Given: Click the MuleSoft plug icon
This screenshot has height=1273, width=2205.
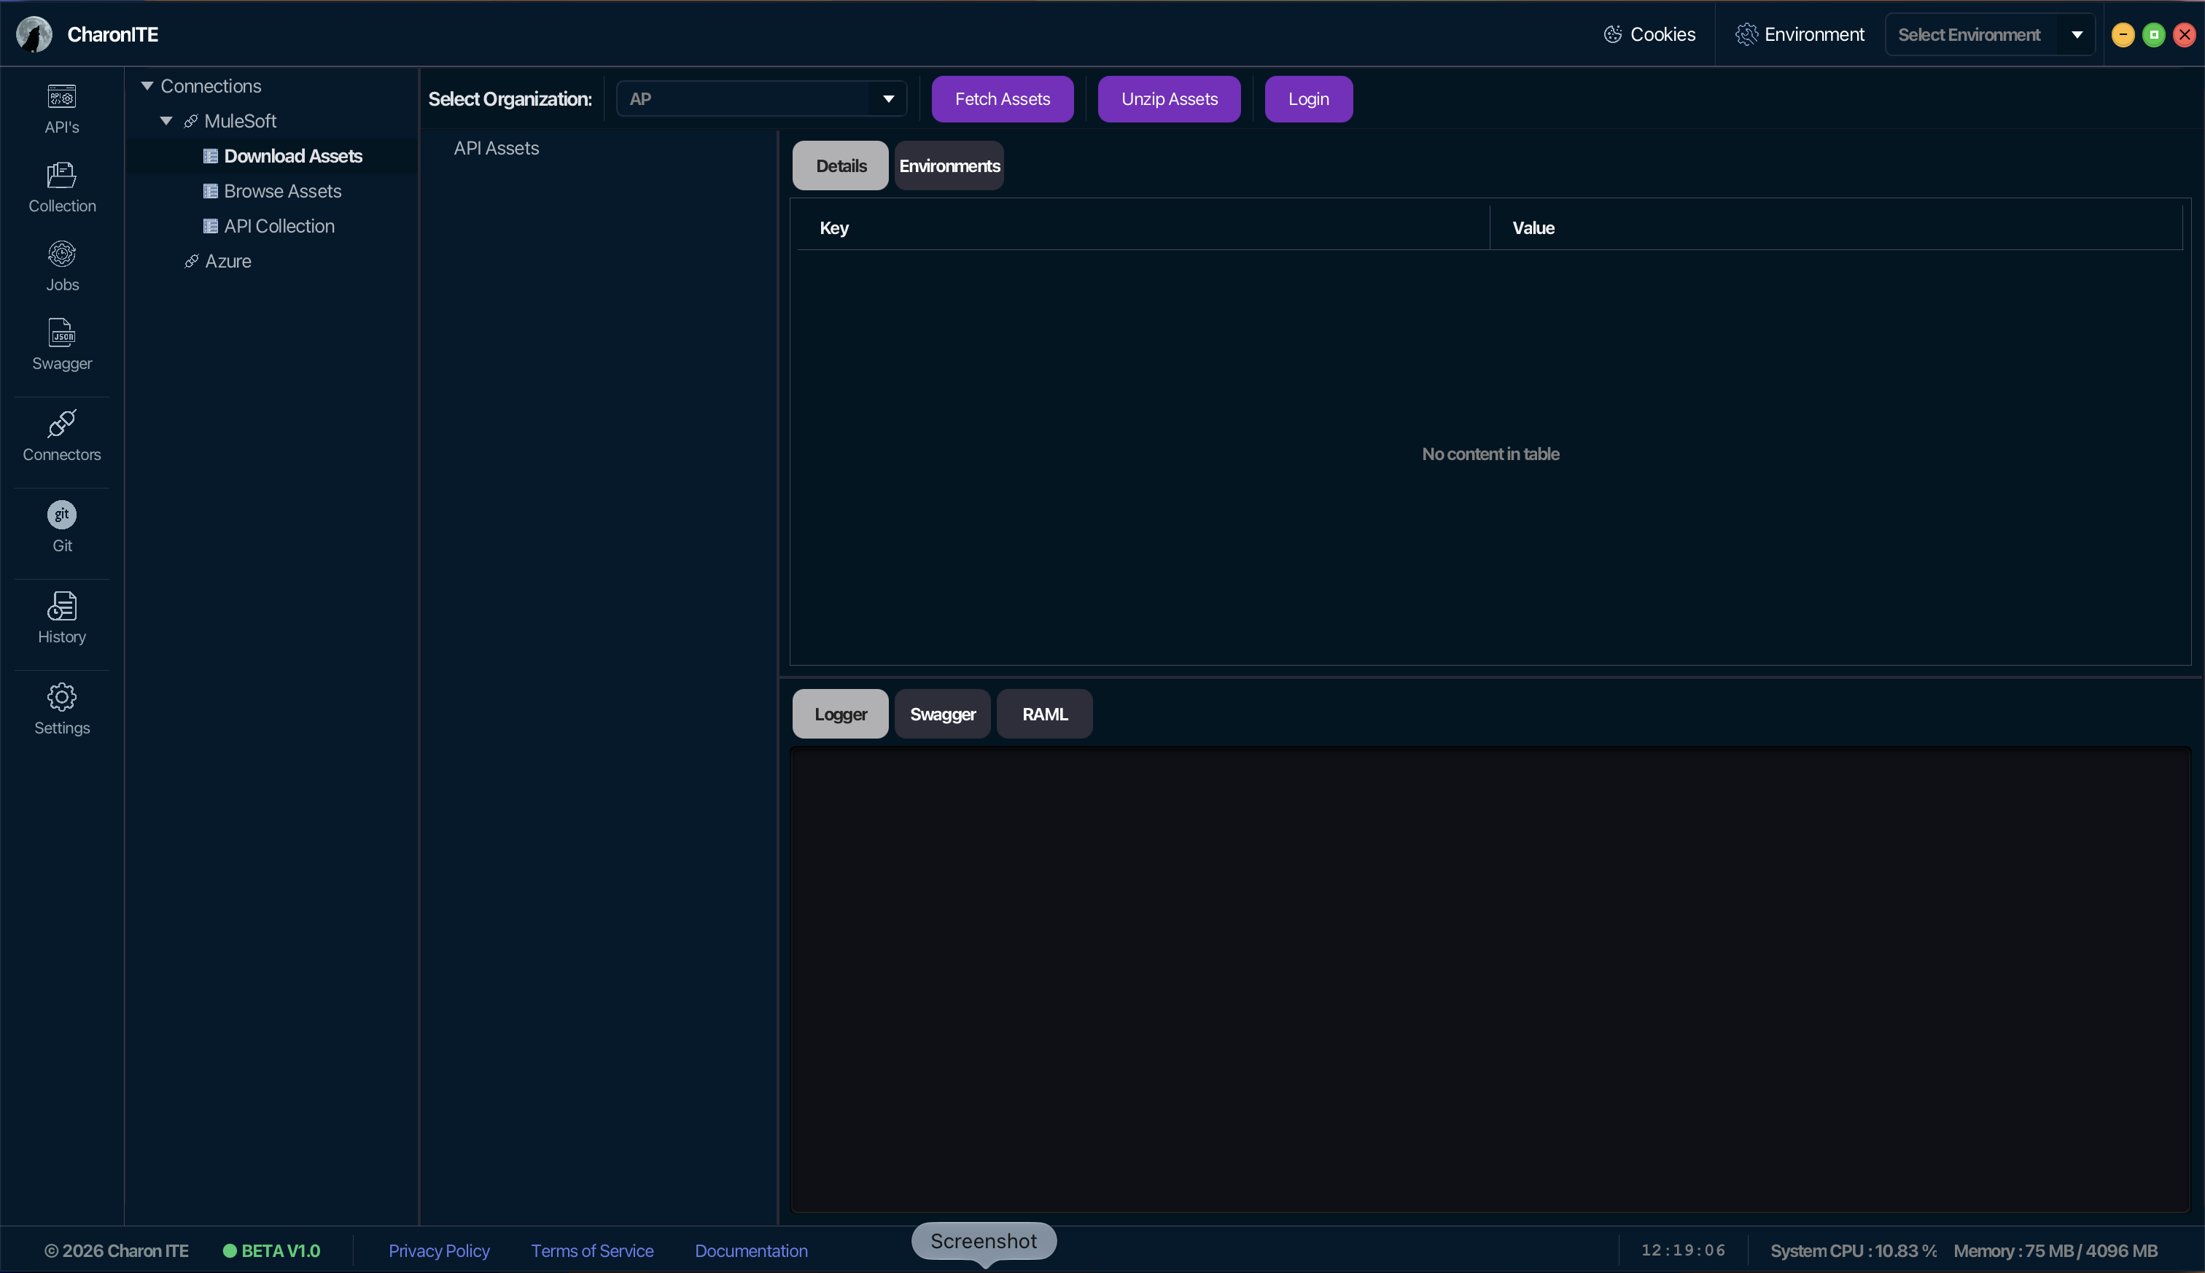Looking at the screenshot, I should (x=190, y=120).
